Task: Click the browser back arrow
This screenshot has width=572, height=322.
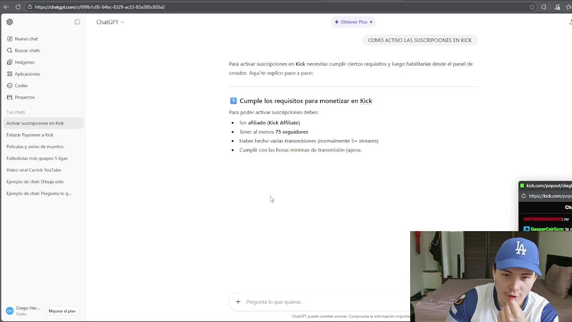Action: (x=6, y=7)
